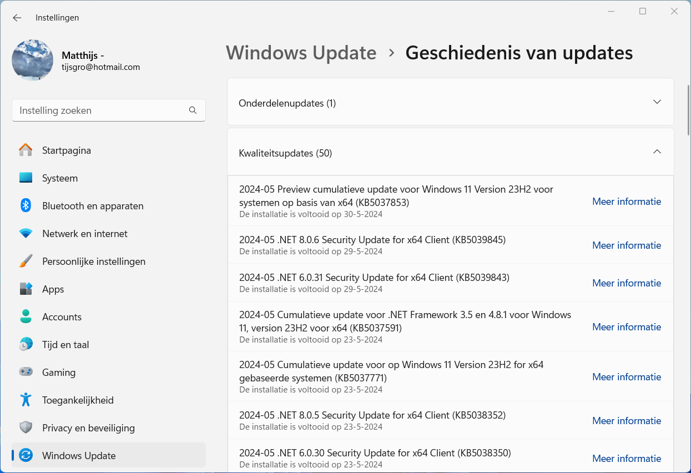This screenshot has height=473, width=691.
Task: Open Meer informatie for KB5037853
Action: point(626,202)
